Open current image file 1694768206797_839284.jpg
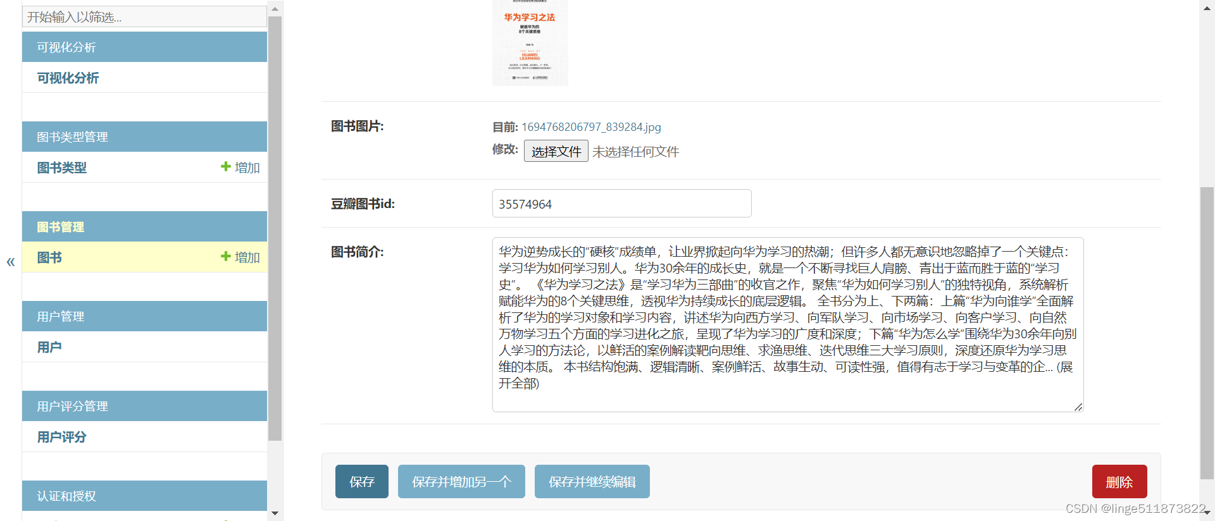Viewport: 1215px width, 521px height. click(591, 127)
